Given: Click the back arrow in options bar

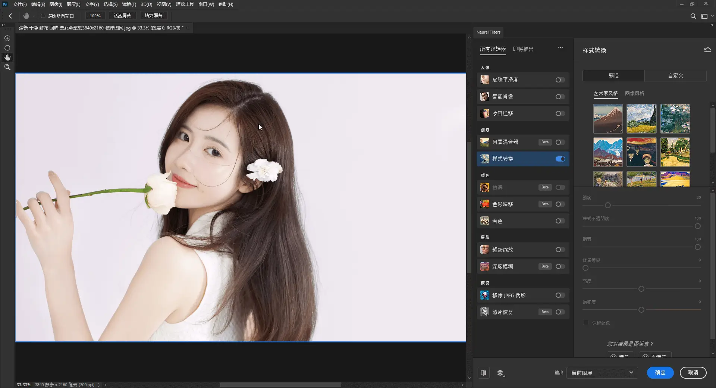Looking at the screenshot, I should [10, 16].
